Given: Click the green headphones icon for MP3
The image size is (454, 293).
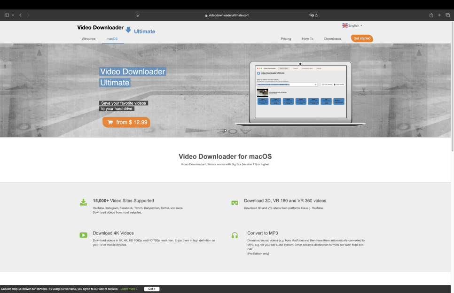Looking at the screenshot, I should [x=235, y=235].
